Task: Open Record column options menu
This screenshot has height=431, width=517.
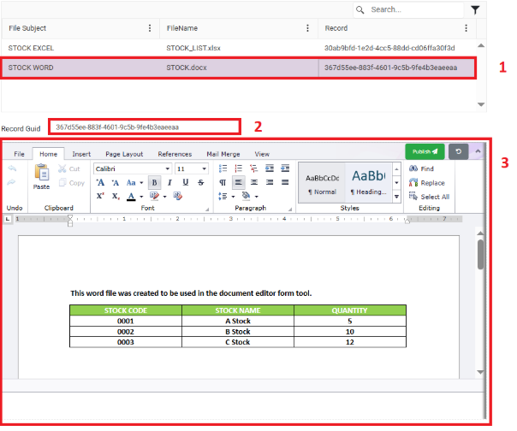Action: (466, 28)
